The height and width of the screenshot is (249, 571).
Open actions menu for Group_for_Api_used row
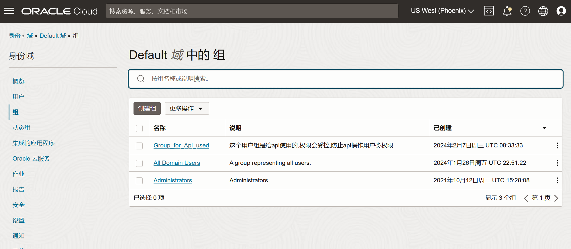557,145
